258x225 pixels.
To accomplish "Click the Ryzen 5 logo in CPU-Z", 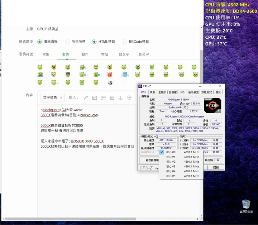I will tap(212, 105).
